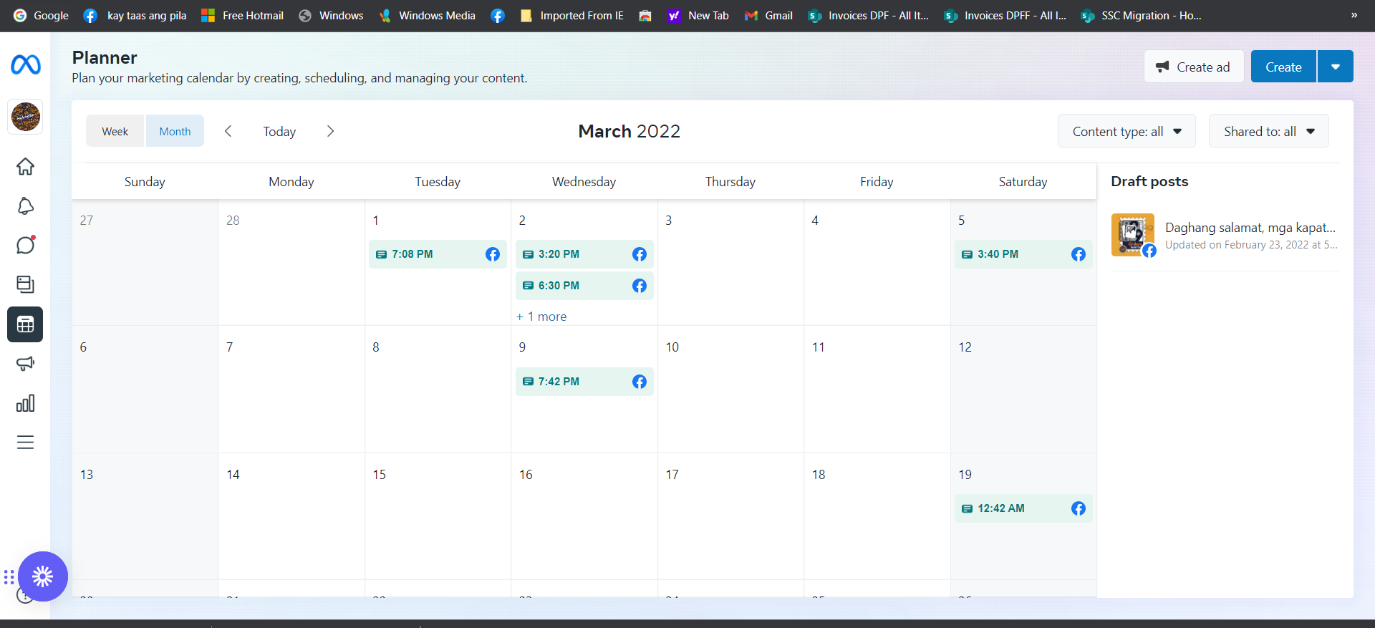Viewport: 1375px width, 628px height.
Task: Select the Planner calendar sidebar icon
Action: tap(25, 324)
